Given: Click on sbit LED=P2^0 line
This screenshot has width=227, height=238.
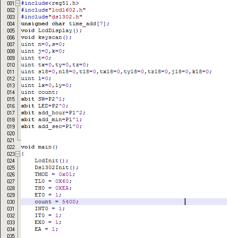Looking at the screenshot, I should [44, 106].
